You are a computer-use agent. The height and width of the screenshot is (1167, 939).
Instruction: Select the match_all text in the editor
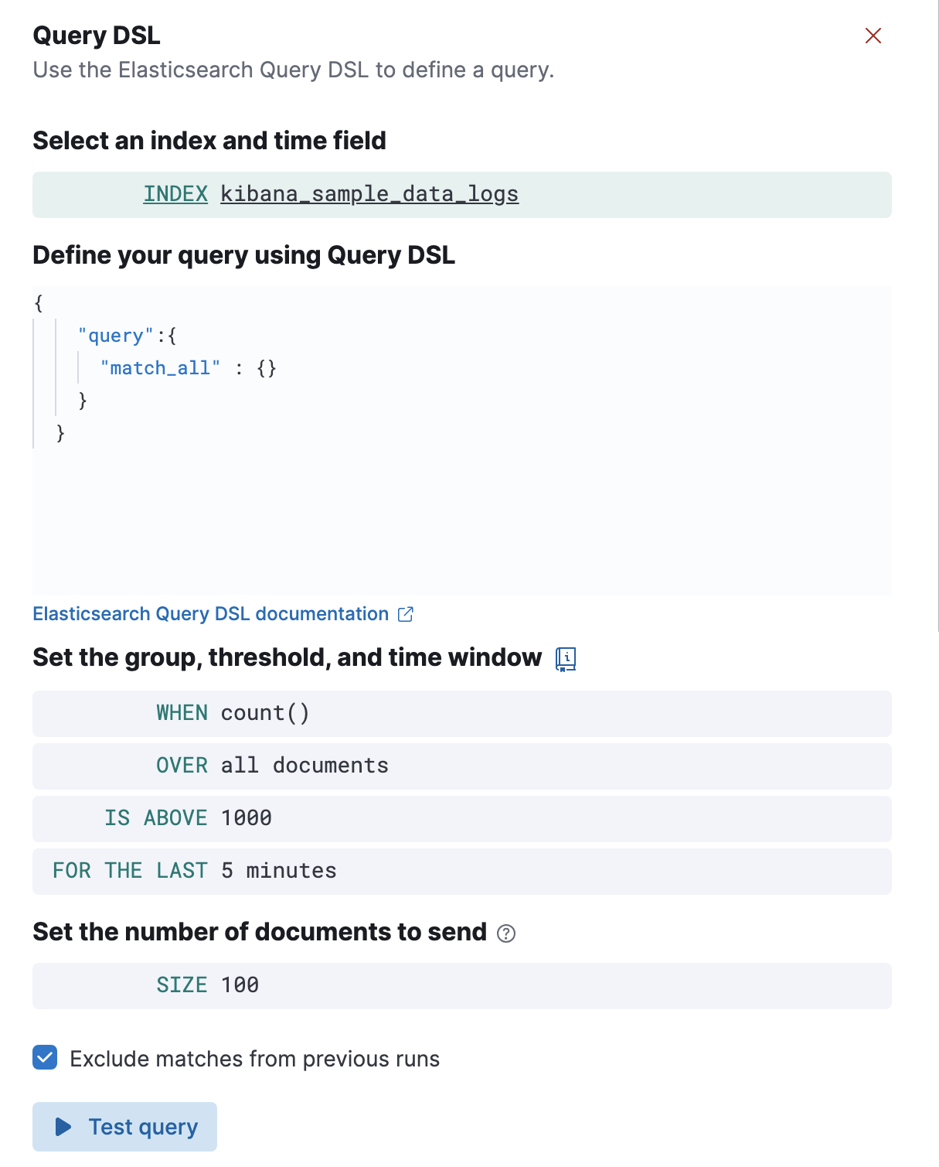pos(160,367)
